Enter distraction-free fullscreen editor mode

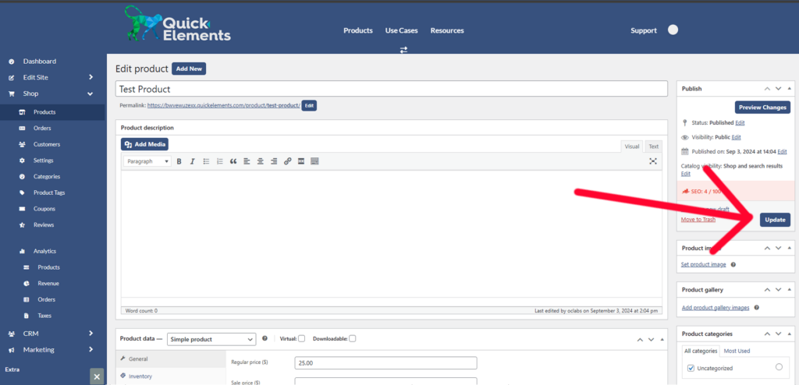[x=653, y=161]
